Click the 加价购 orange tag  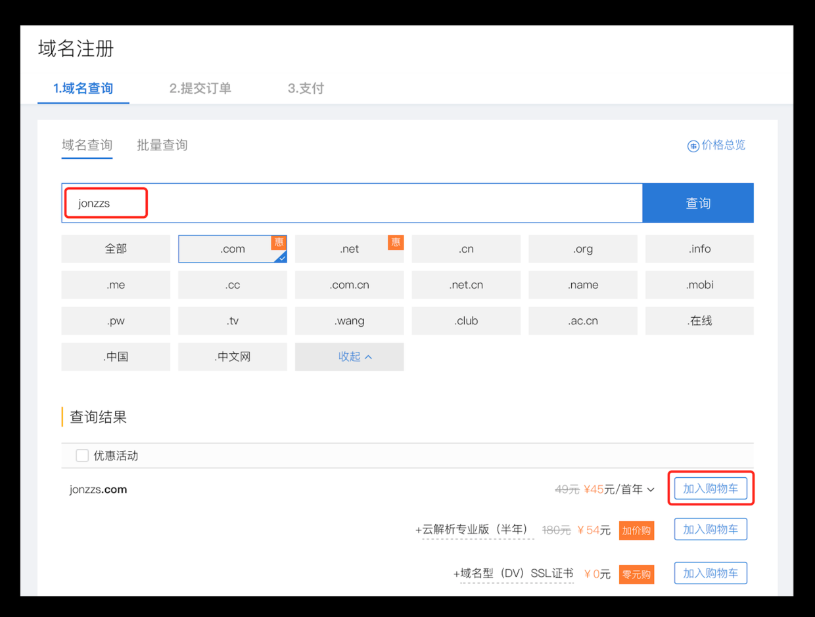636,530
